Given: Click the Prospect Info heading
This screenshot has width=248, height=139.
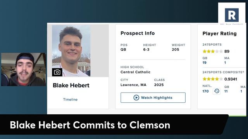Looking at the screenshot, I should [x=138, y=33].
